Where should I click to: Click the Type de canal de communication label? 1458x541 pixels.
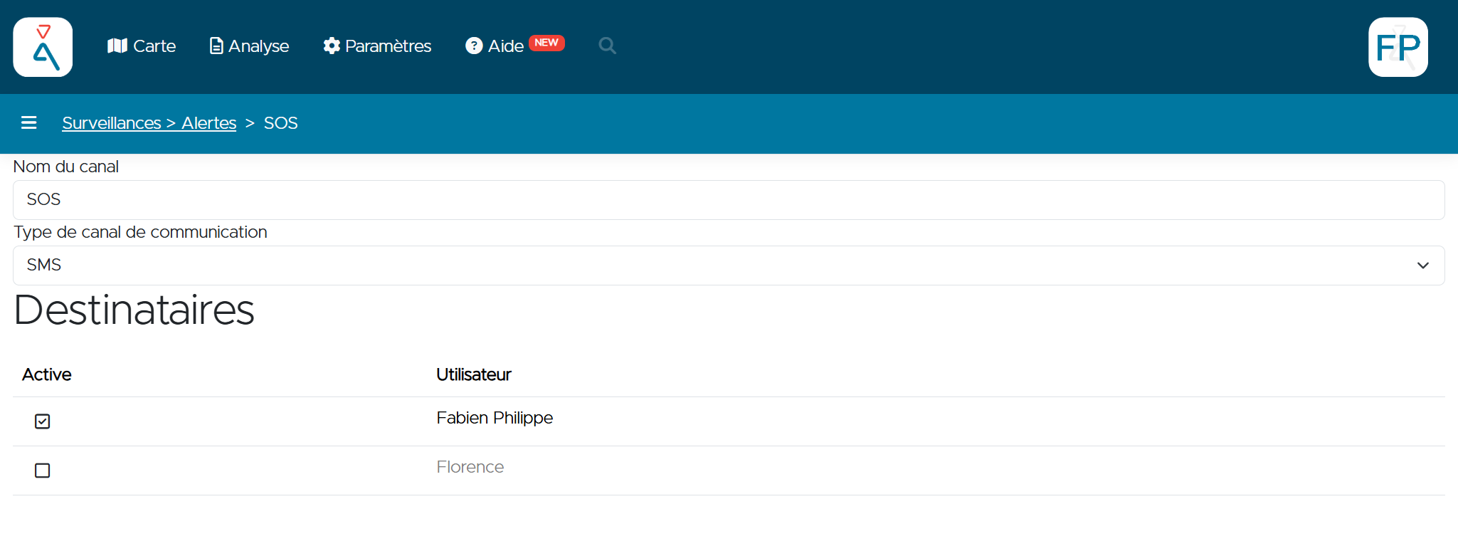(x=140, y=232)
